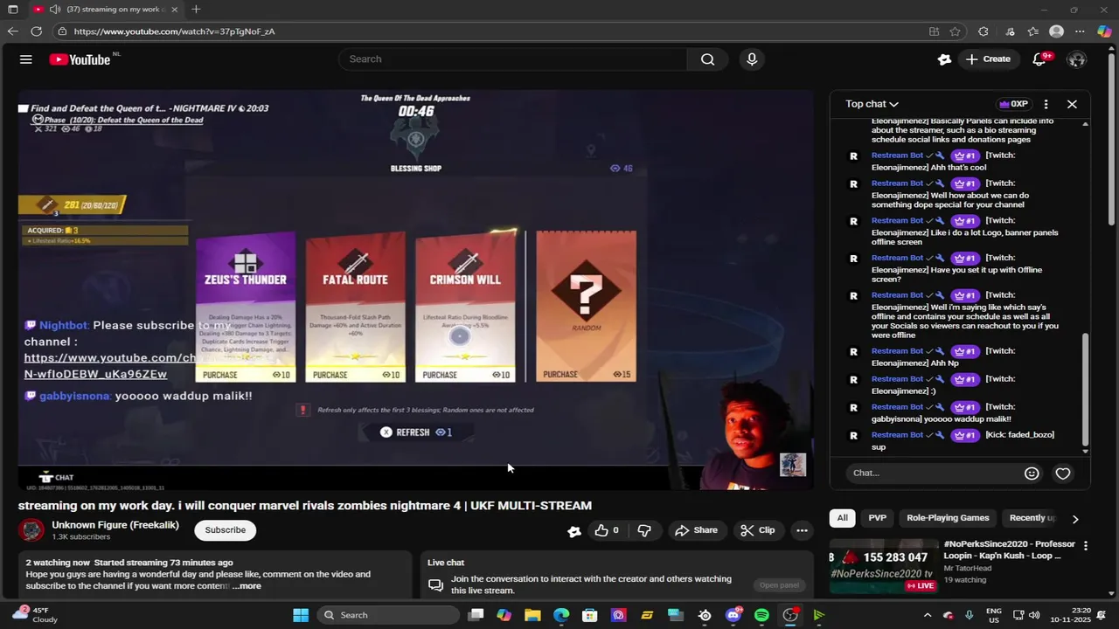Click the browser address bar URL
The width and height of the screenshot is (1119, 629).
pos(174,31)
